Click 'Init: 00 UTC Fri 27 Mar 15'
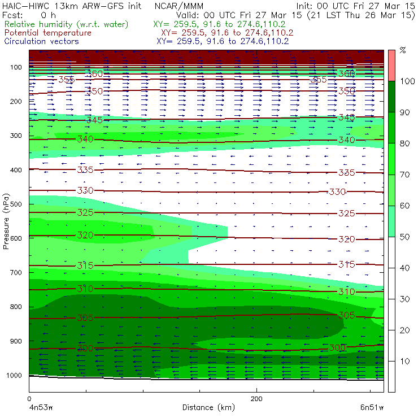The width and height of the screenshot is (418, 418). tap(356, 6)
